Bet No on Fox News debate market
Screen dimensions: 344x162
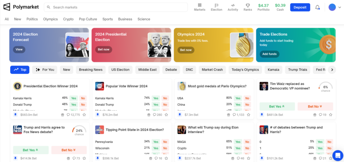pyautogui.click(x=69, y=150)
